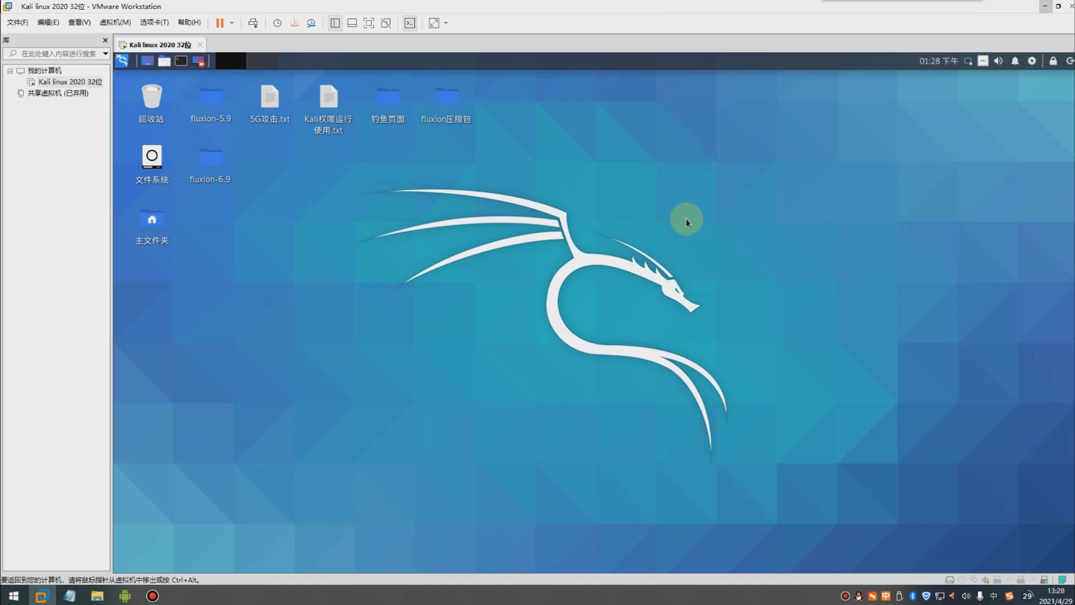
Task: Switch VMware to full screen mode
Action: click(369, 23)
